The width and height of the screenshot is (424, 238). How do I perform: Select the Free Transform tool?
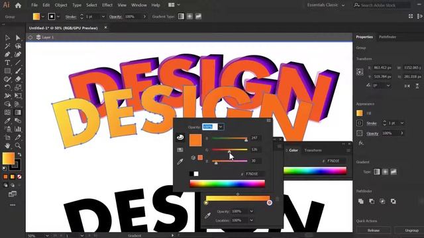tap(18, 96)
